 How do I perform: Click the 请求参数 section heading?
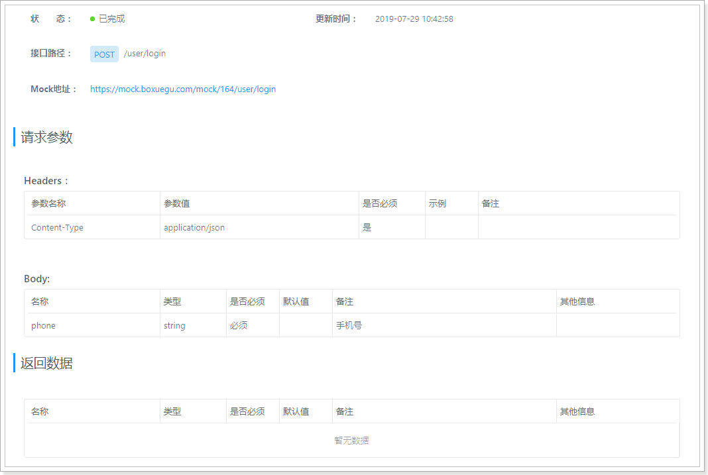pyautogui.click(x=46, y=137)
